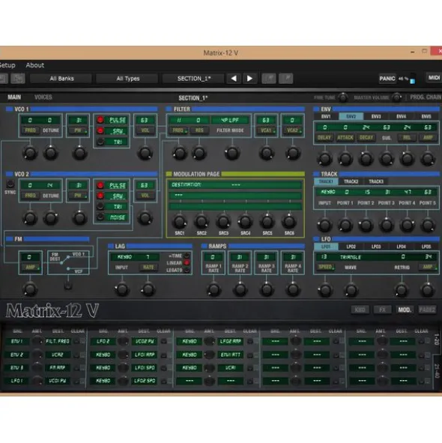Open the About menu
Viewport: 442px width, 443px height.
pyautogui.click(x=34, y=65)
